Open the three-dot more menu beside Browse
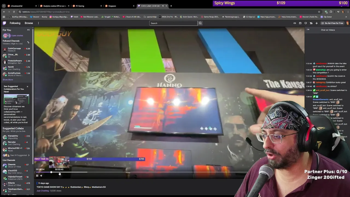This screenshot has width=350, height=197. click(38, 23)
